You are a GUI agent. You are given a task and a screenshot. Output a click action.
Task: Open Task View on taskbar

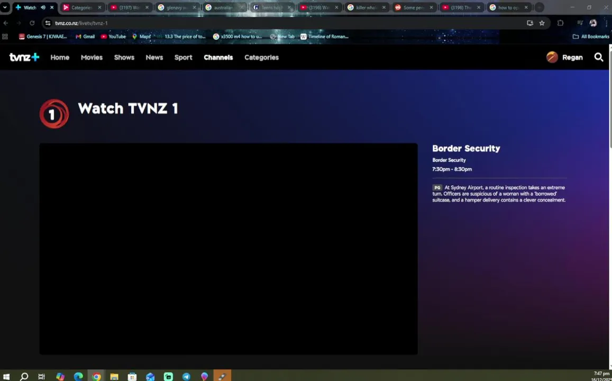pyautogui.click(x=42, y=376)
